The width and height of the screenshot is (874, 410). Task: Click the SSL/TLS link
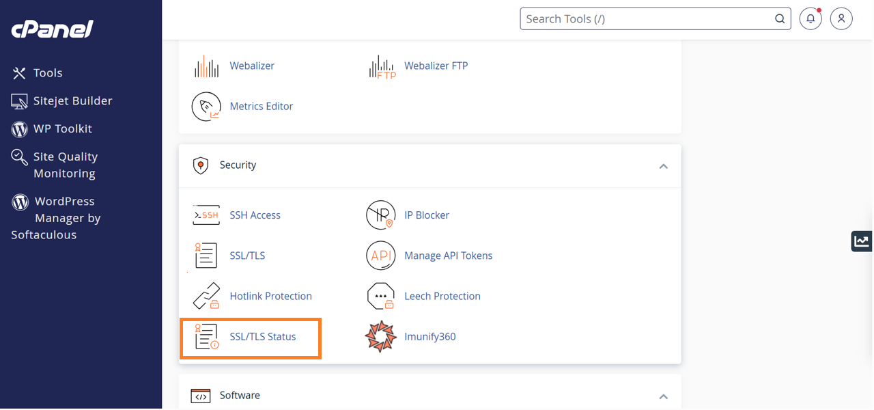click(x=247, y=256)
